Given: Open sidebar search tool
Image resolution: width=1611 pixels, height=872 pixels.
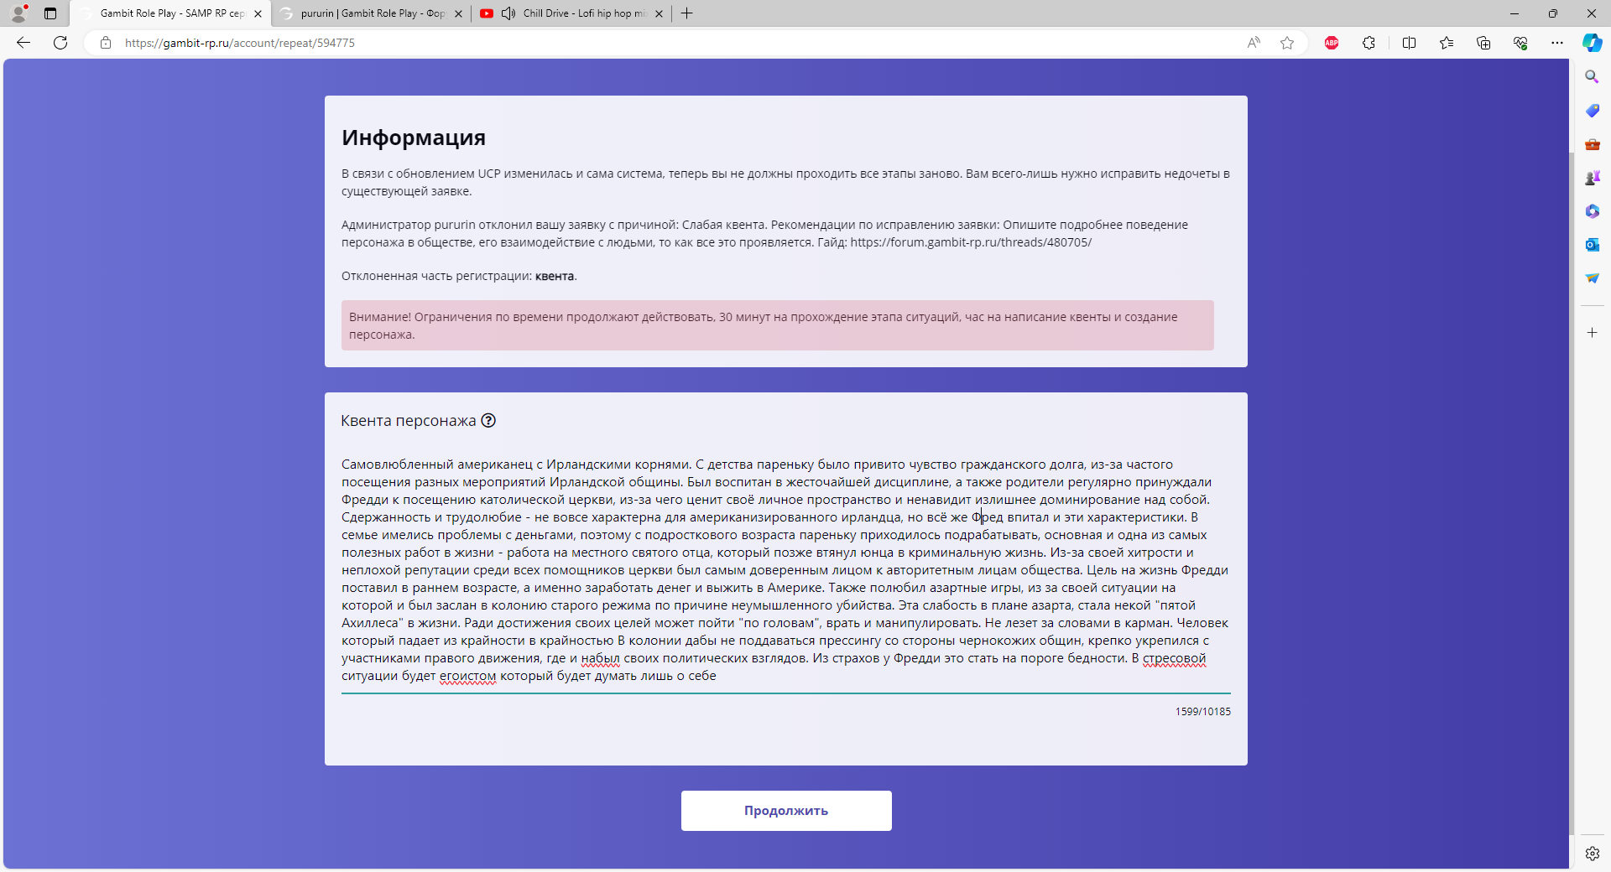Looking at the screenshot, I should [x=1592, y=77].
